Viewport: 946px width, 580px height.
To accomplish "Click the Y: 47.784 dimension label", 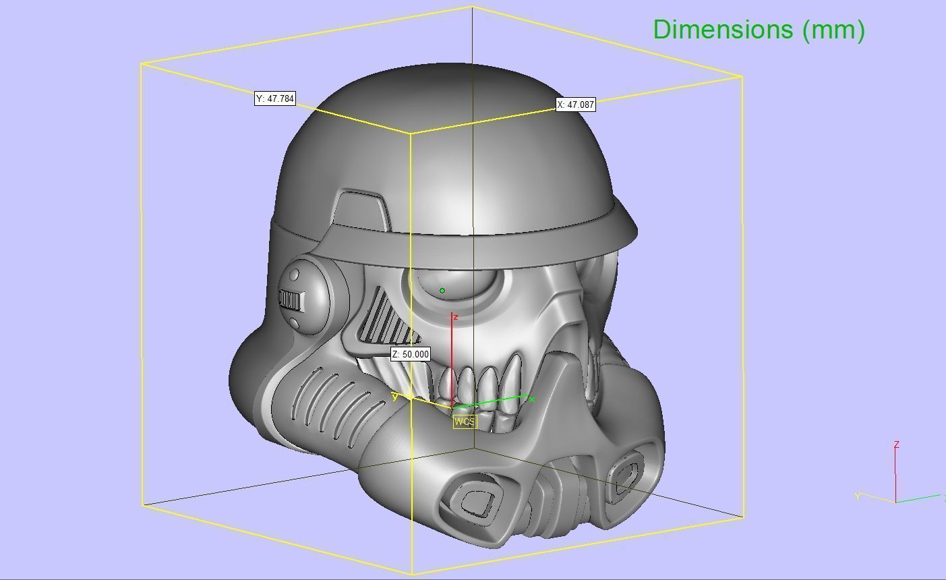I will [275, 98].
